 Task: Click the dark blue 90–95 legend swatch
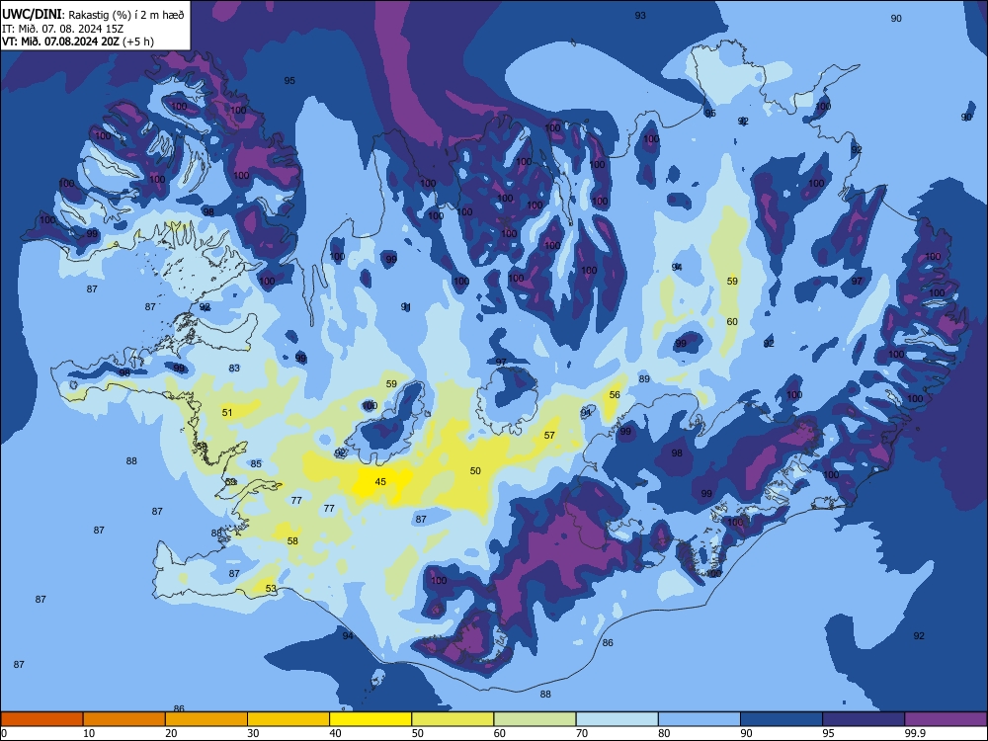coord(782,719)
